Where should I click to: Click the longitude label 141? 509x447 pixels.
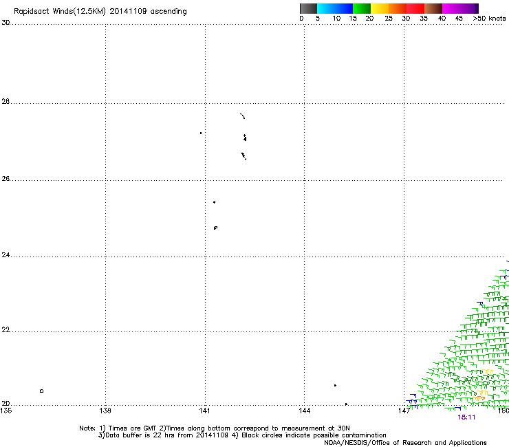click(x=204, y=411)
